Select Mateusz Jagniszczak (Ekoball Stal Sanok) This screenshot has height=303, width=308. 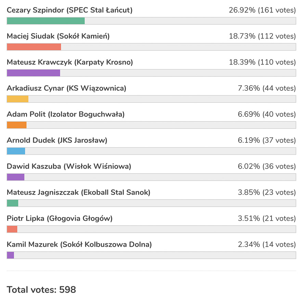pos(78,192)
